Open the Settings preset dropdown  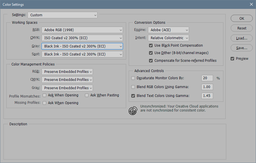[x=63, y=15]
